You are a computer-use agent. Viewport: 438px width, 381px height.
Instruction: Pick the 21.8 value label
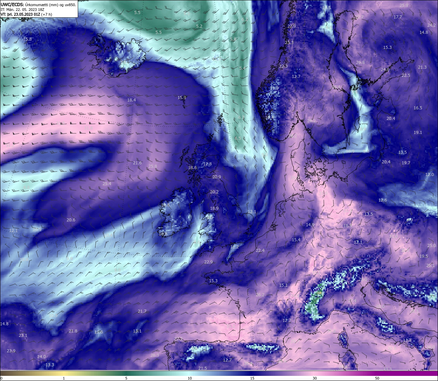click(x=73, y=331)
